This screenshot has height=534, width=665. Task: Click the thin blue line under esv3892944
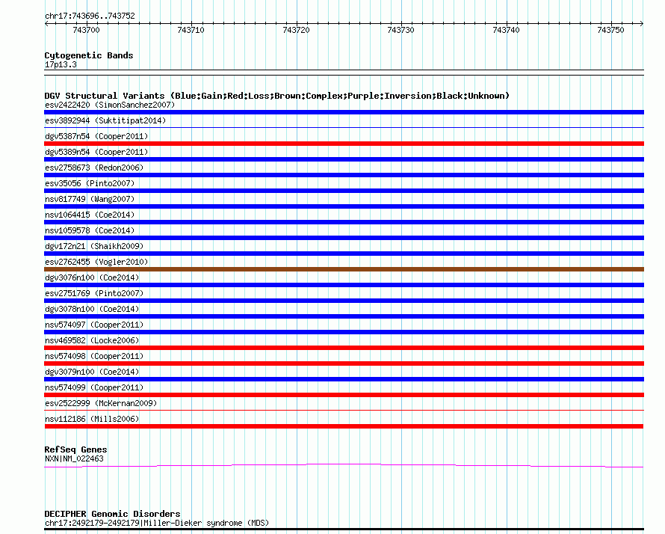tap(344, 128)
